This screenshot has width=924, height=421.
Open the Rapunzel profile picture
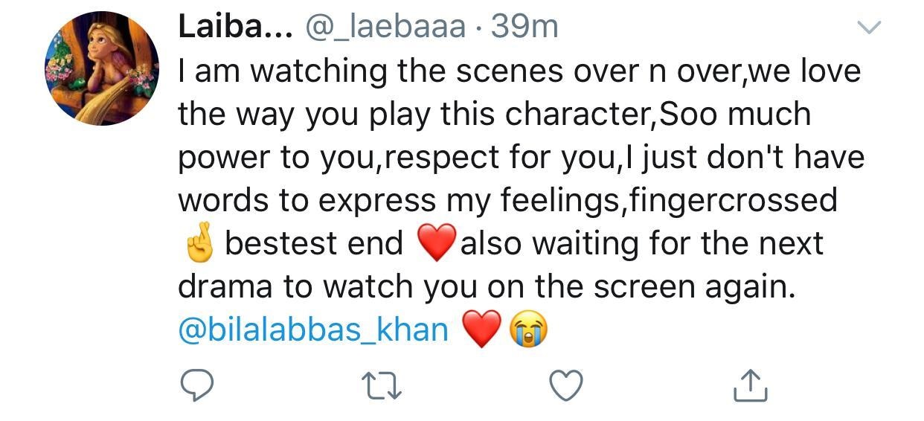coord(102,68)
